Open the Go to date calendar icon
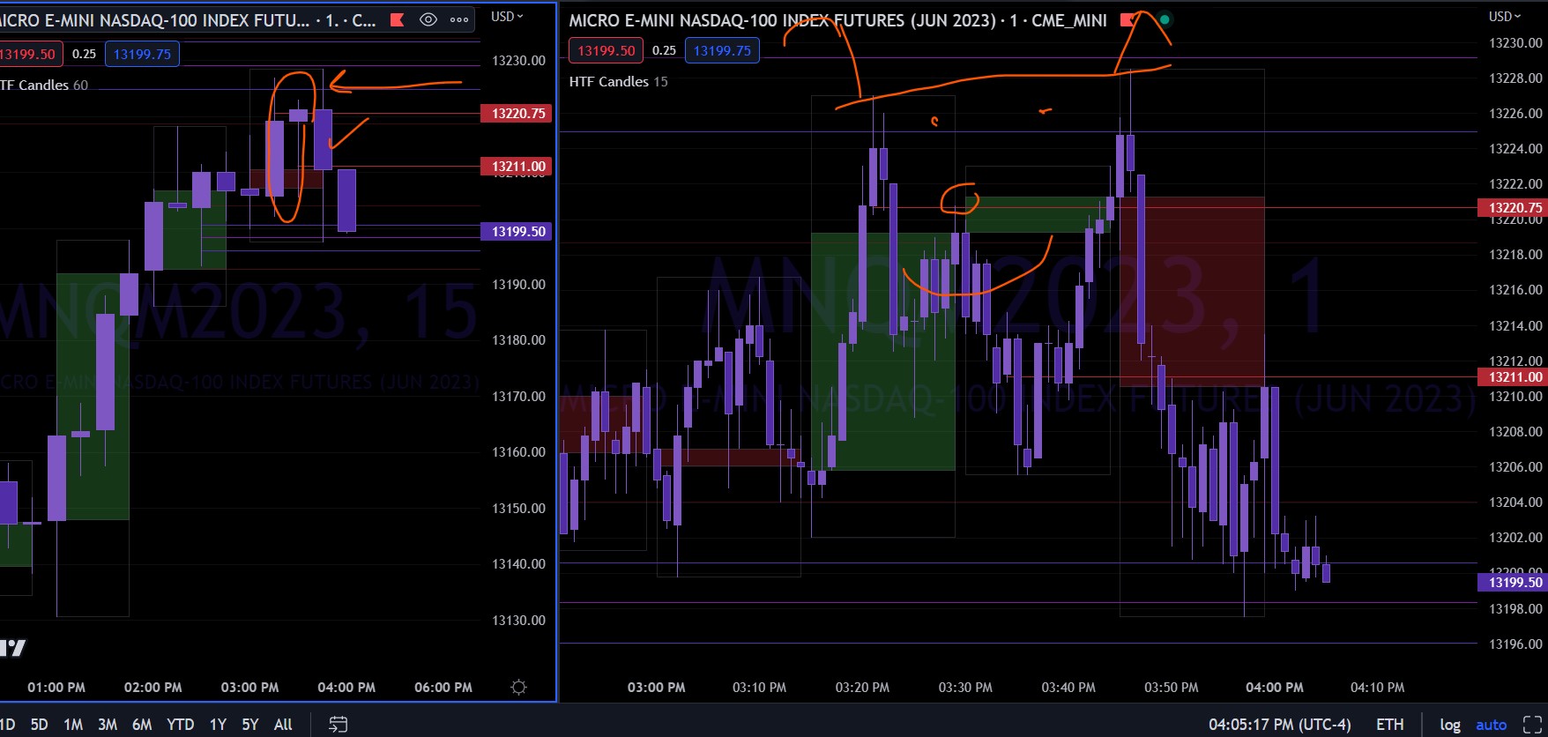The image size is (1548, 737). [338, 725]
